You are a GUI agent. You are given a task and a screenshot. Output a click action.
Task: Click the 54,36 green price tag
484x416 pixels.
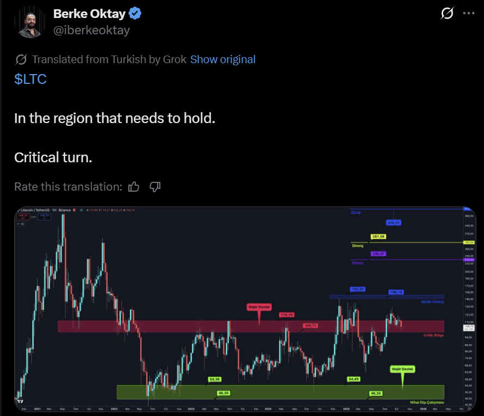[x=214, y=378]
